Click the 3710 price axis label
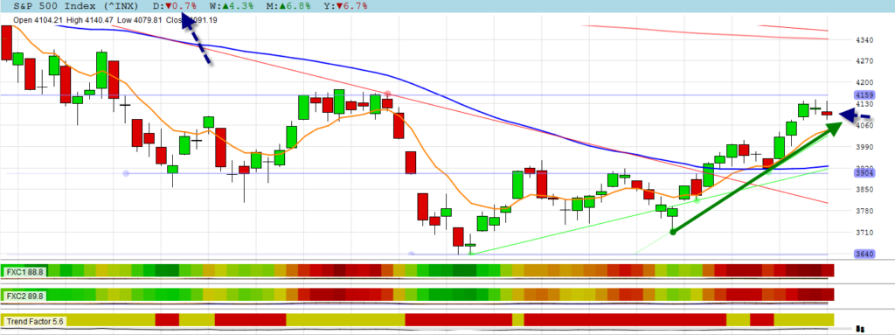The image size is (895, 335). tap(864, 233)
